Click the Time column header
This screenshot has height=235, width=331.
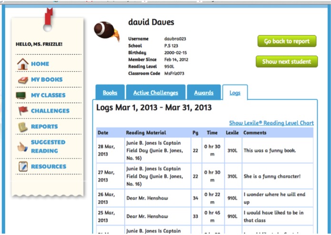point(212,133)
